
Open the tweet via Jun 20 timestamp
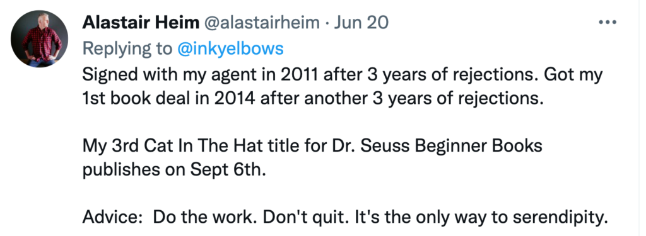point(361,23)
